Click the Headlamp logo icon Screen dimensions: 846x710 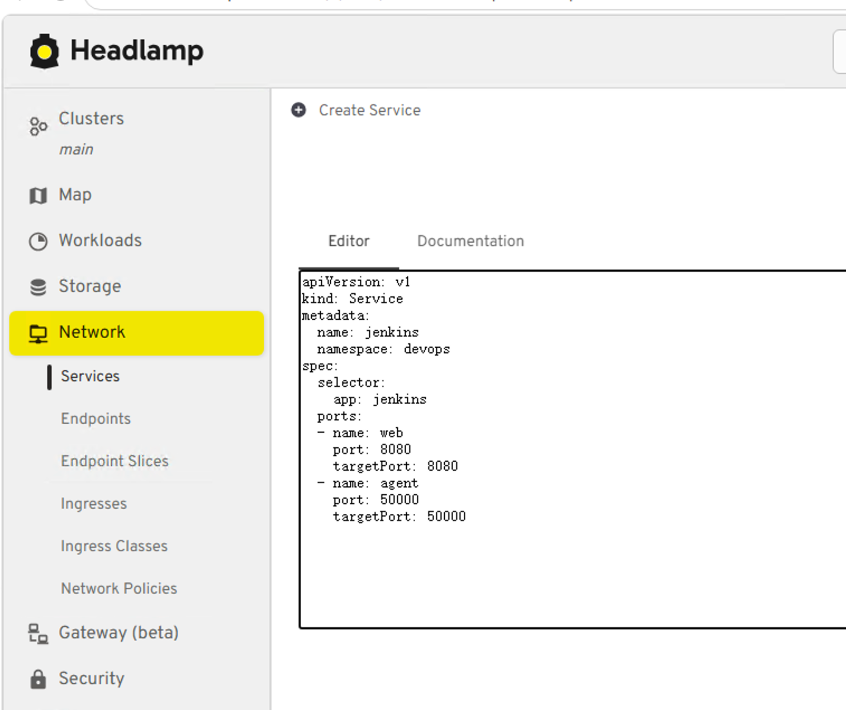pyautogui.click(x=44, y=51)
